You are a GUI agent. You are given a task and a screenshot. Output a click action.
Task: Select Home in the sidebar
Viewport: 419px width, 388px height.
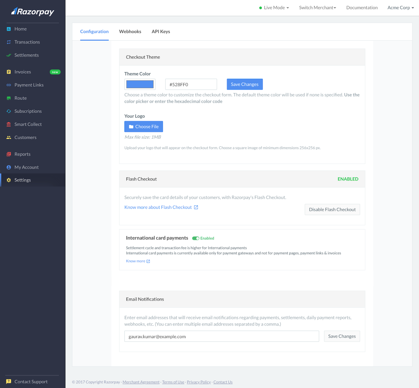tap(20, 29)
